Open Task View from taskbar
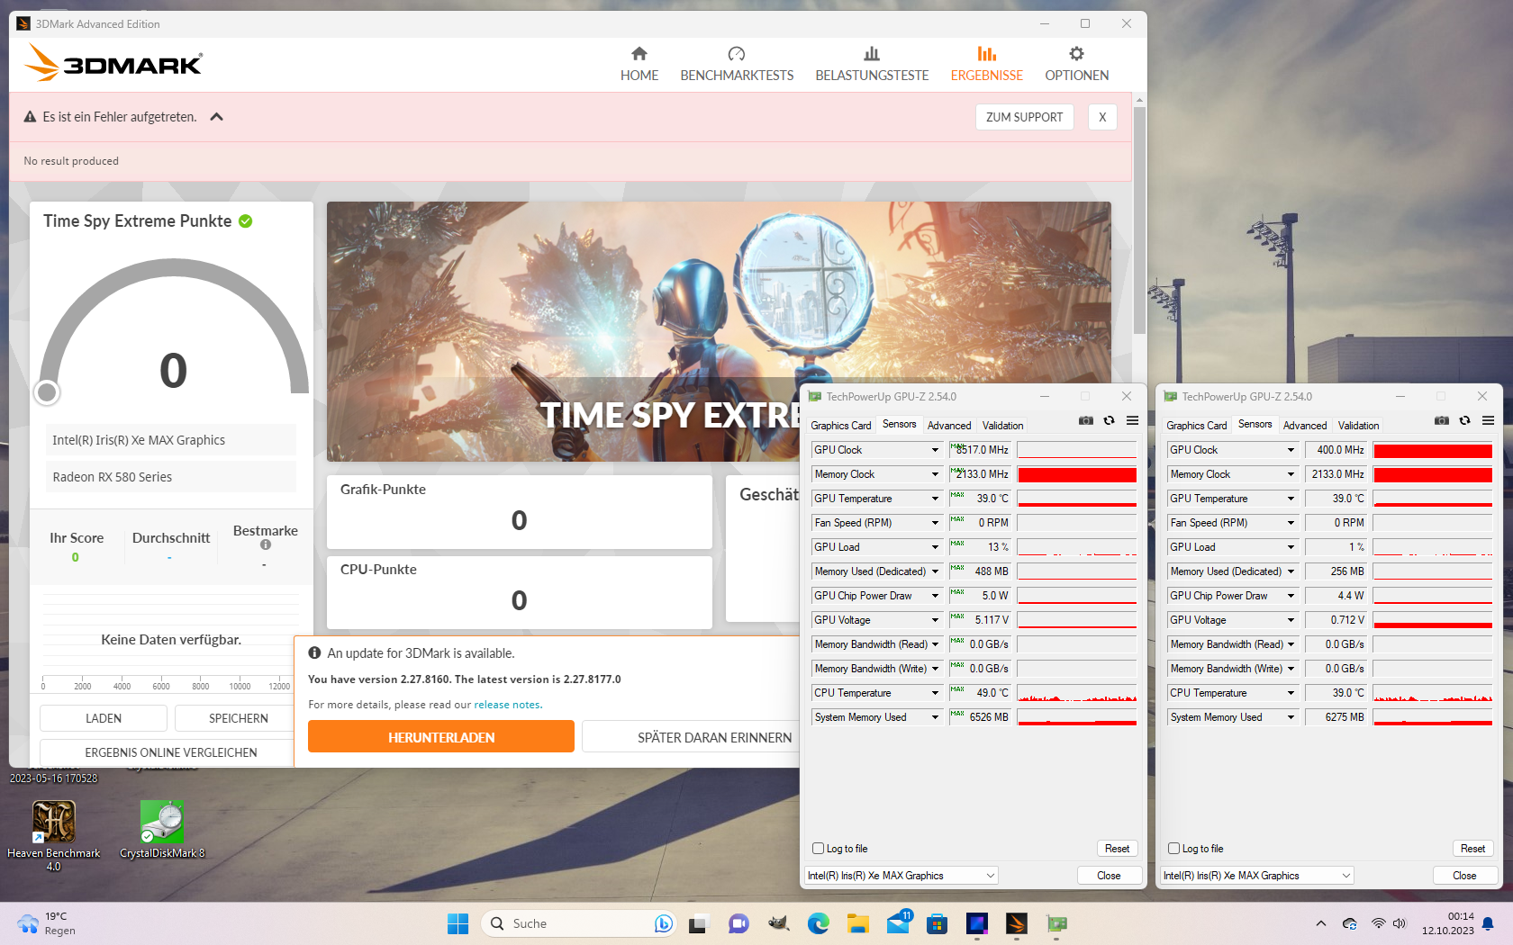Image resolution: width=1513 pixels, height=945 pixels. (699, 923)
